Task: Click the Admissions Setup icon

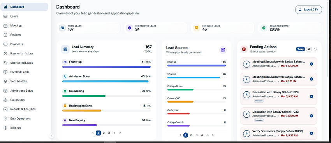Action: [6, 91]
